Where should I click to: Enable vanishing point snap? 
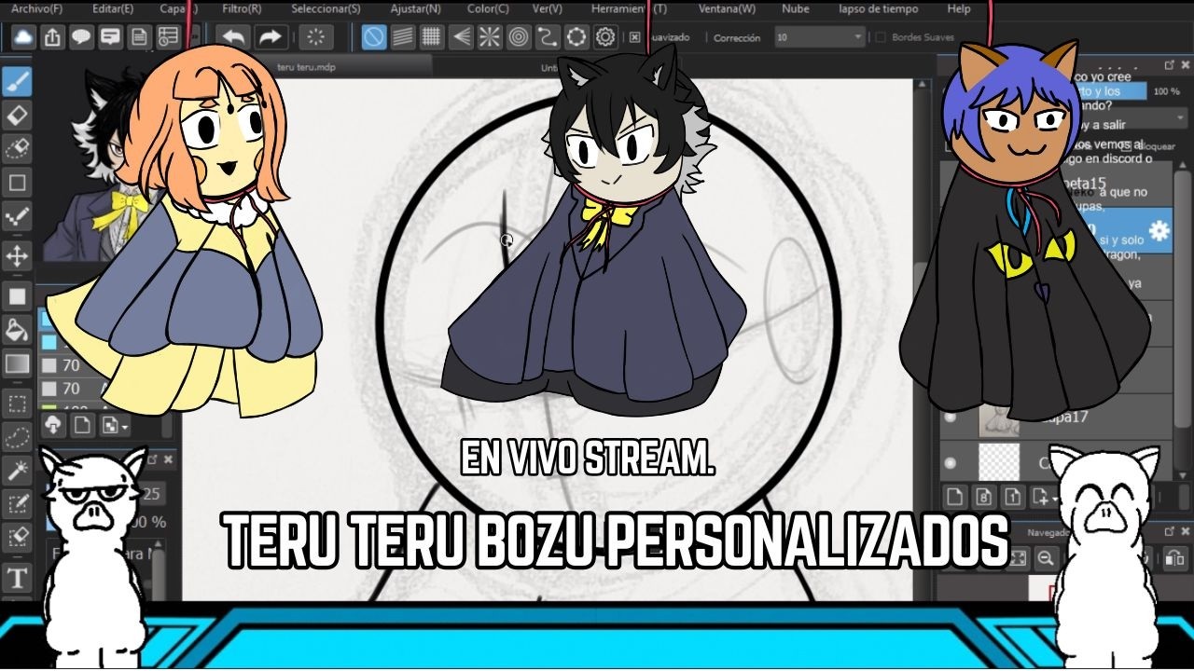pyautogui.click(x=460, y=37)
